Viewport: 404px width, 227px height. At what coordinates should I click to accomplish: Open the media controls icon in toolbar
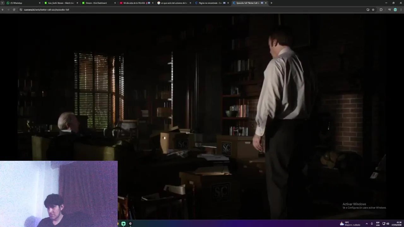point(389,10)
